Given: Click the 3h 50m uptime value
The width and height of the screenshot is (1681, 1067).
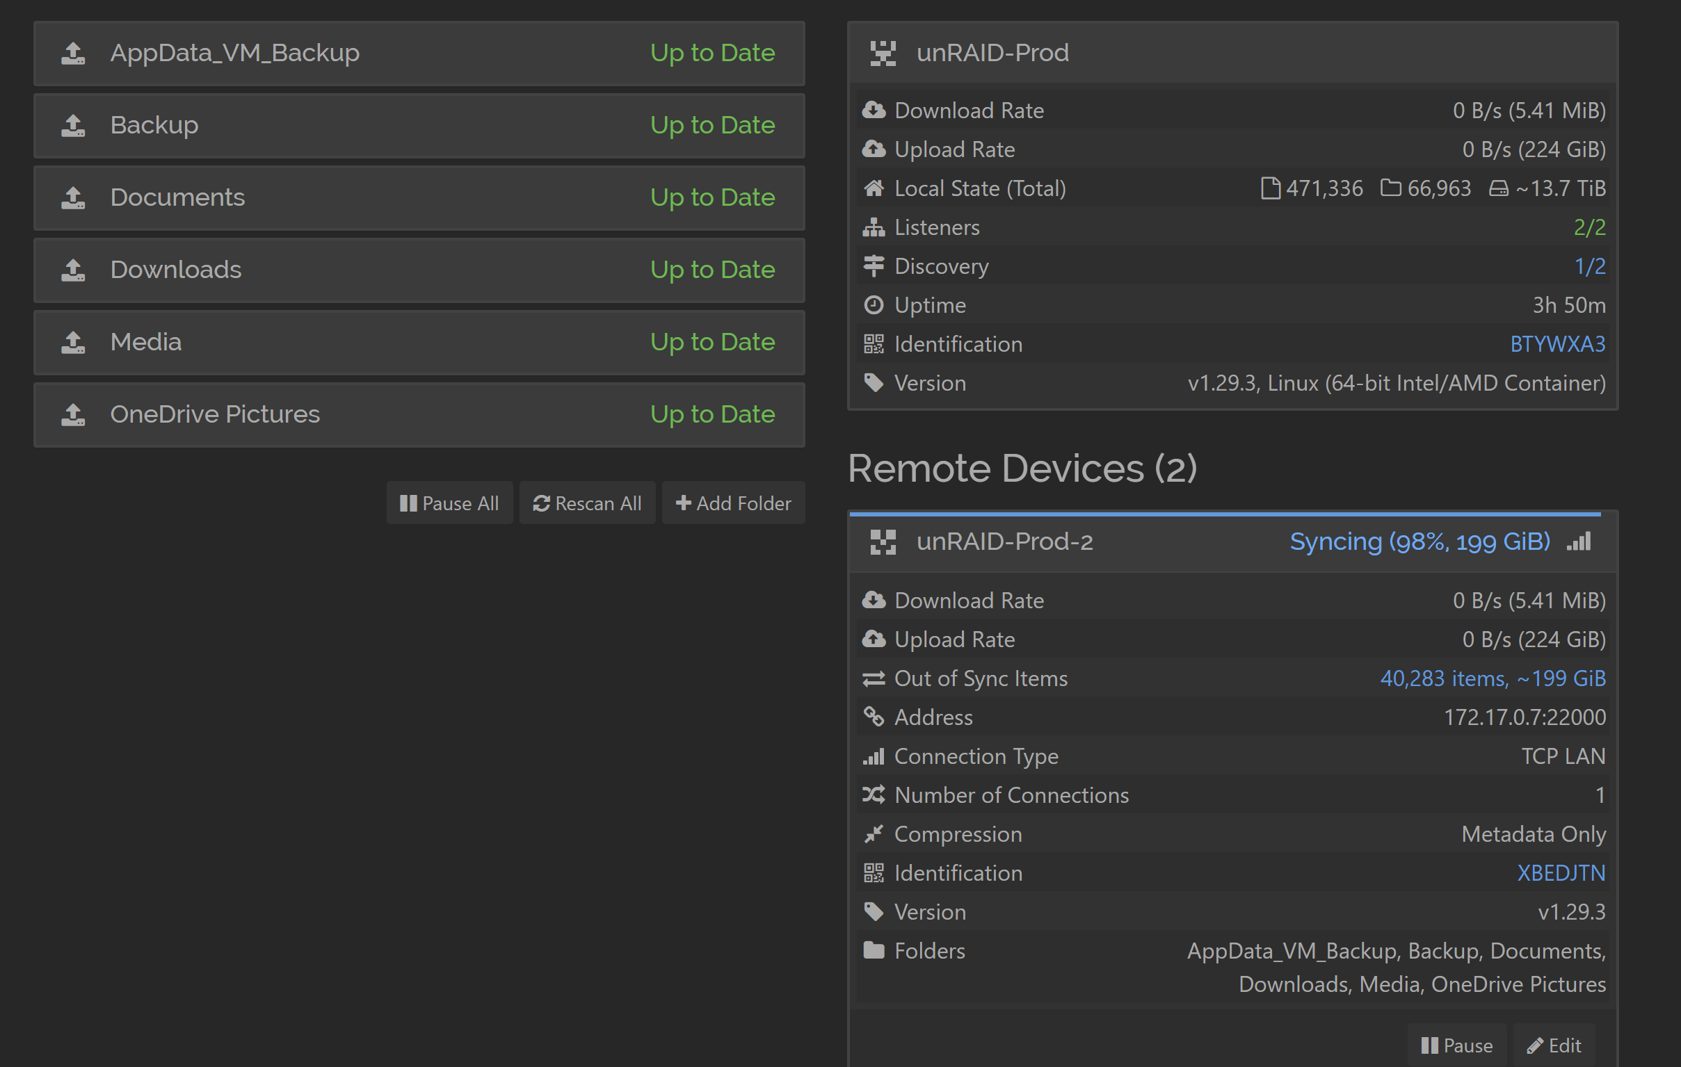Looking at the screenshot, I should tap(1569, 305).
